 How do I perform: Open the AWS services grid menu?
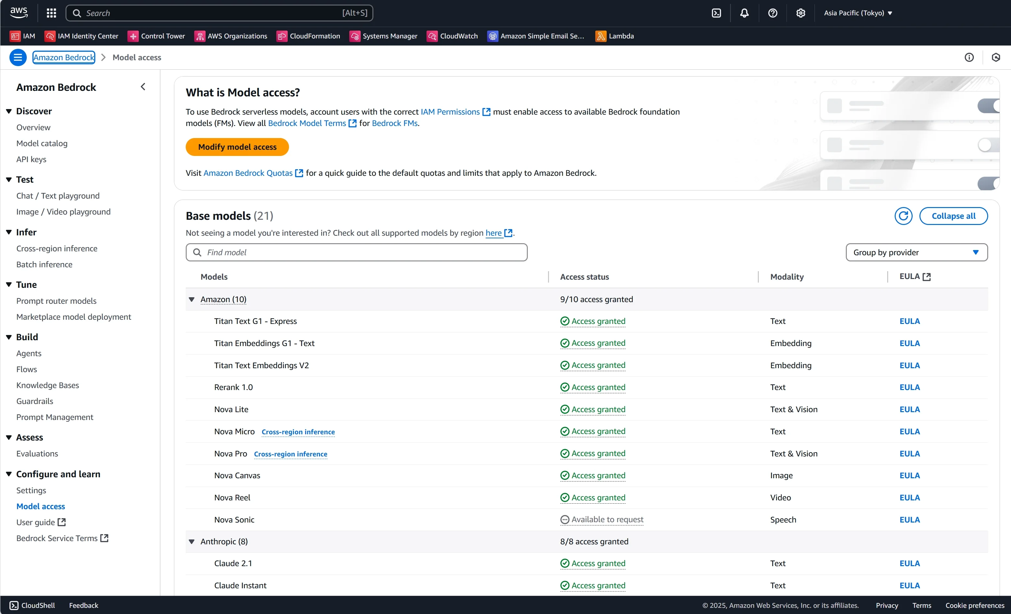pos(51,13)
